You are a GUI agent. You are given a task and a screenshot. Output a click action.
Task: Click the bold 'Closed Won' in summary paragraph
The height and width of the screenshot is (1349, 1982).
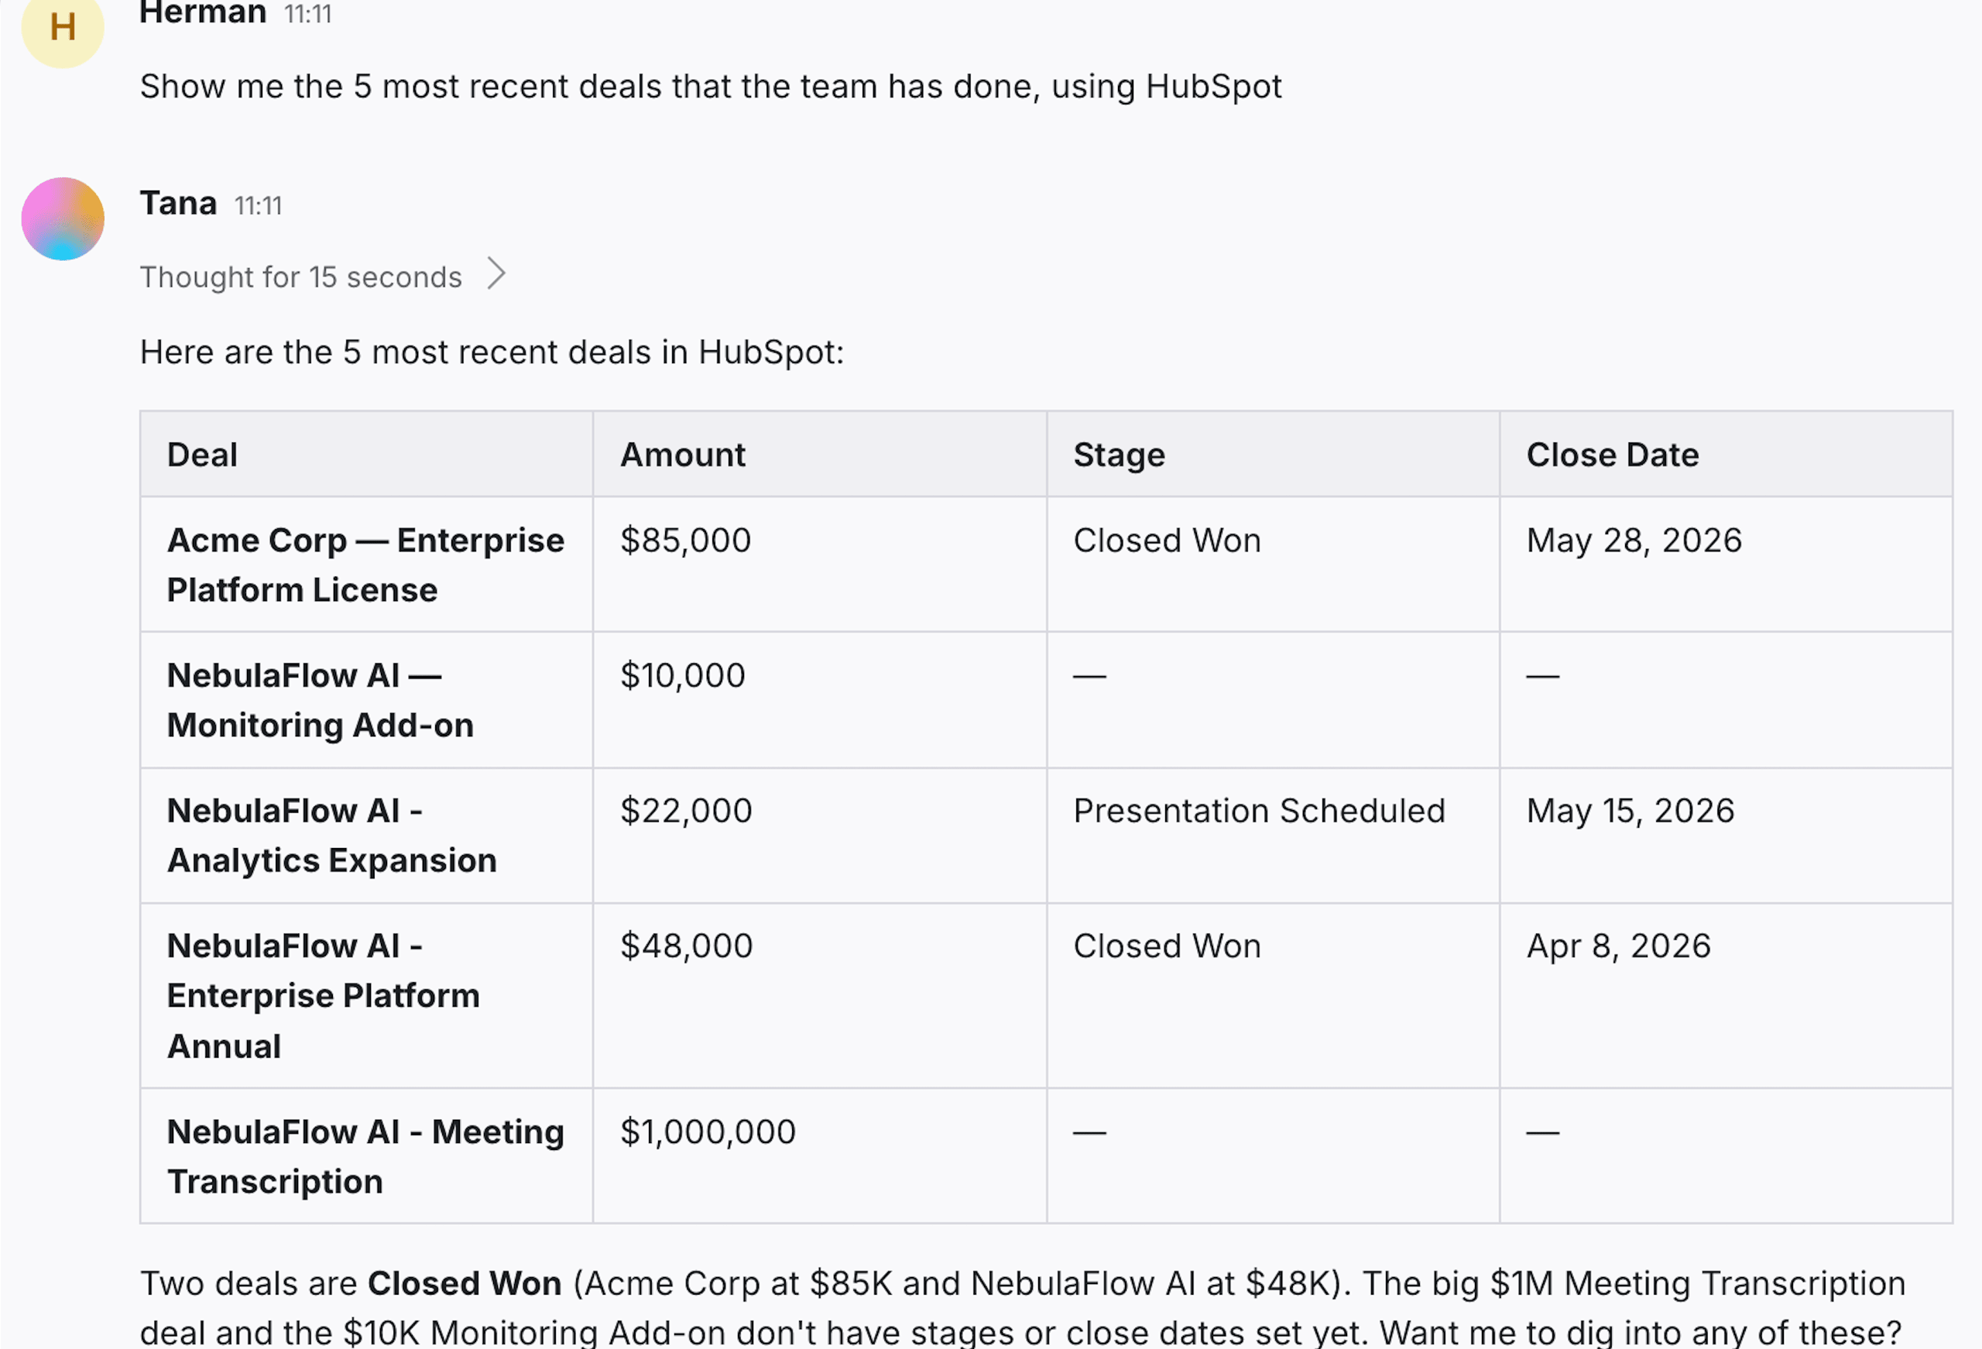click(x=465, y=1283)
